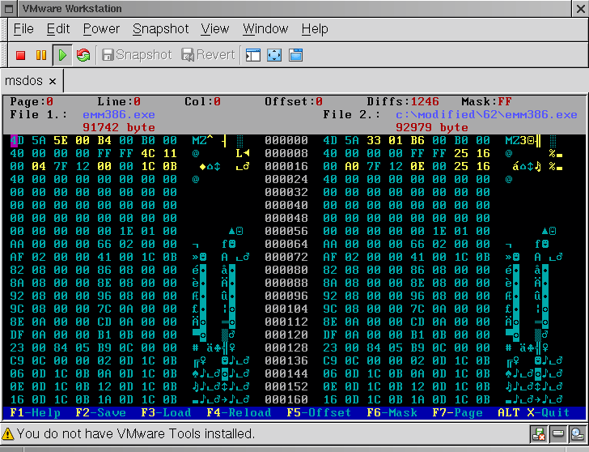Screen dimensions: 589x452
Task: Power on VM with green play icon
Action: click(62, 55)
